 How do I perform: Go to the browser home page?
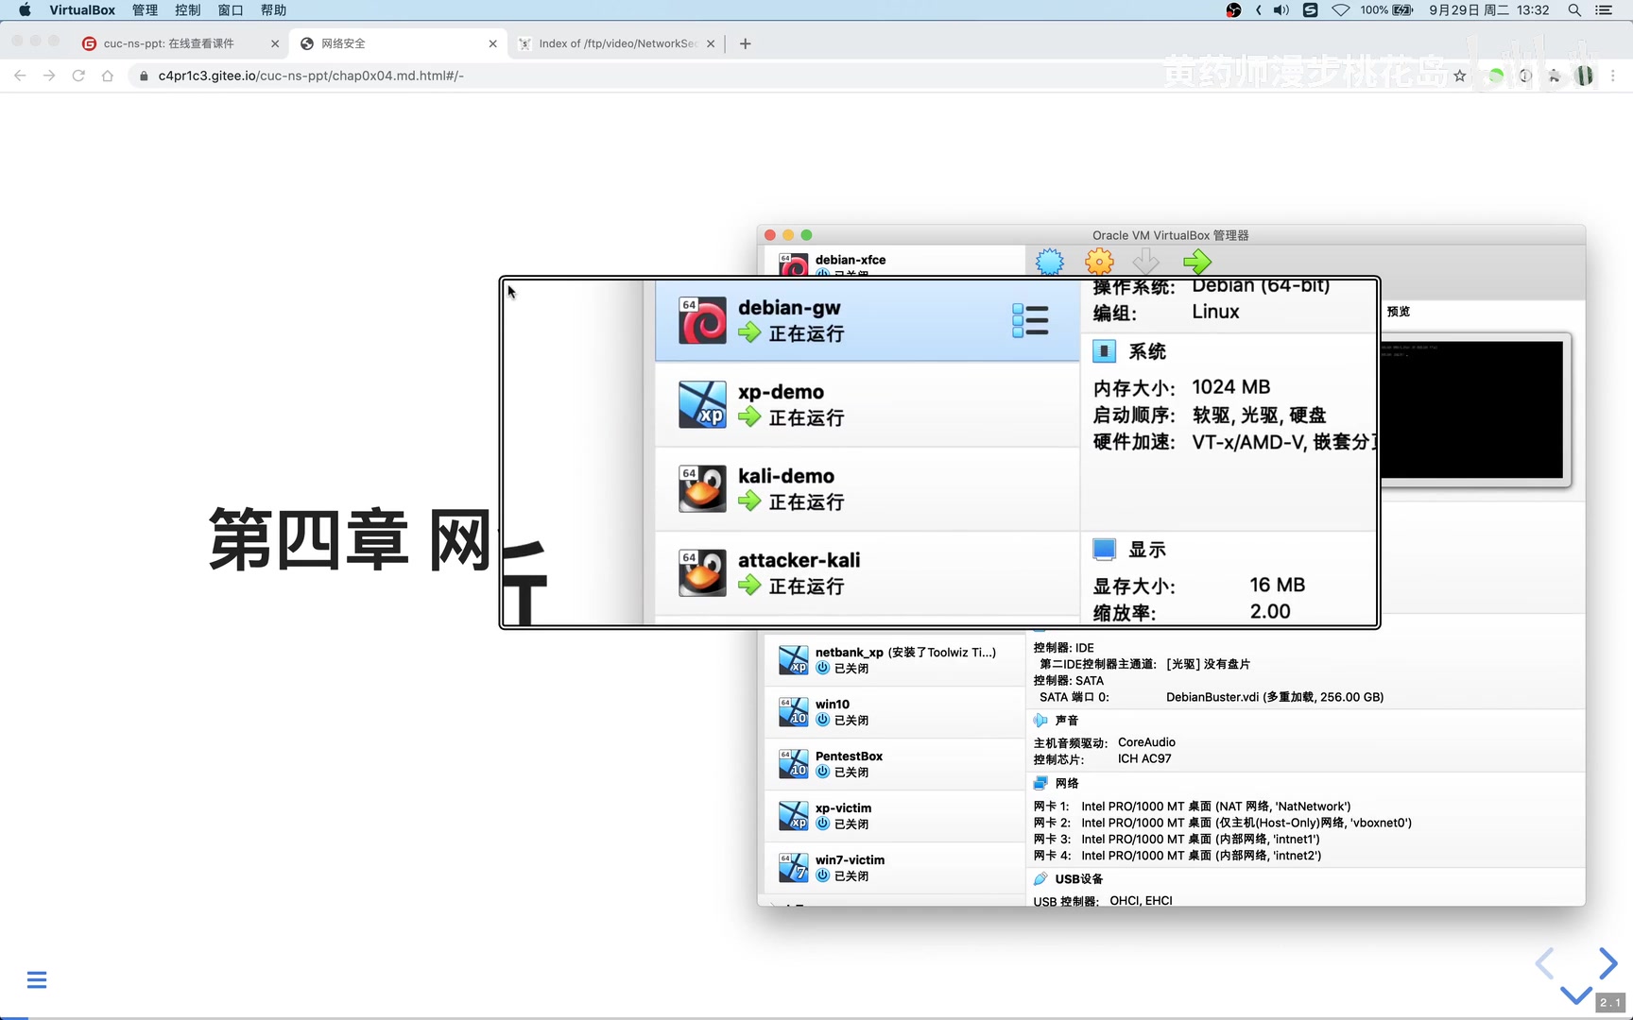pos(108,76)
